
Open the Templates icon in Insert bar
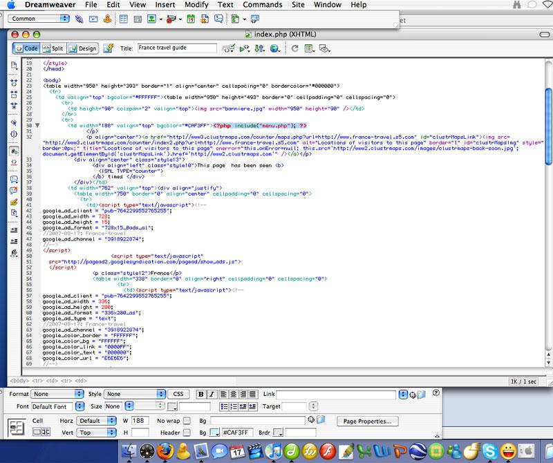[x=235, y=19]
